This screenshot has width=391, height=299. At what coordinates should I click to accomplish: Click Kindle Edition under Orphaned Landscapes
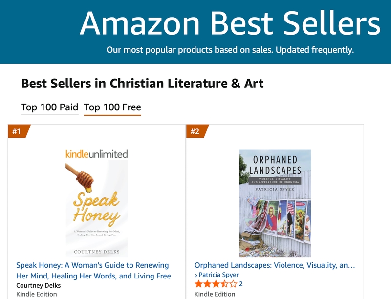coord(215,294)
